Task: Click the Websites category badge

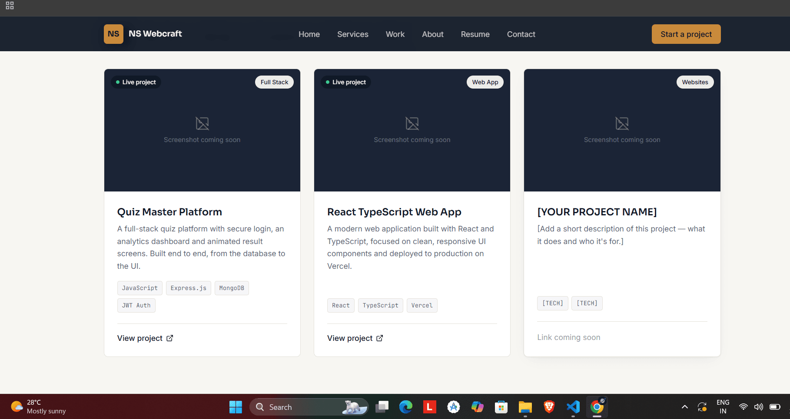Action: click(x=695, y=82)
